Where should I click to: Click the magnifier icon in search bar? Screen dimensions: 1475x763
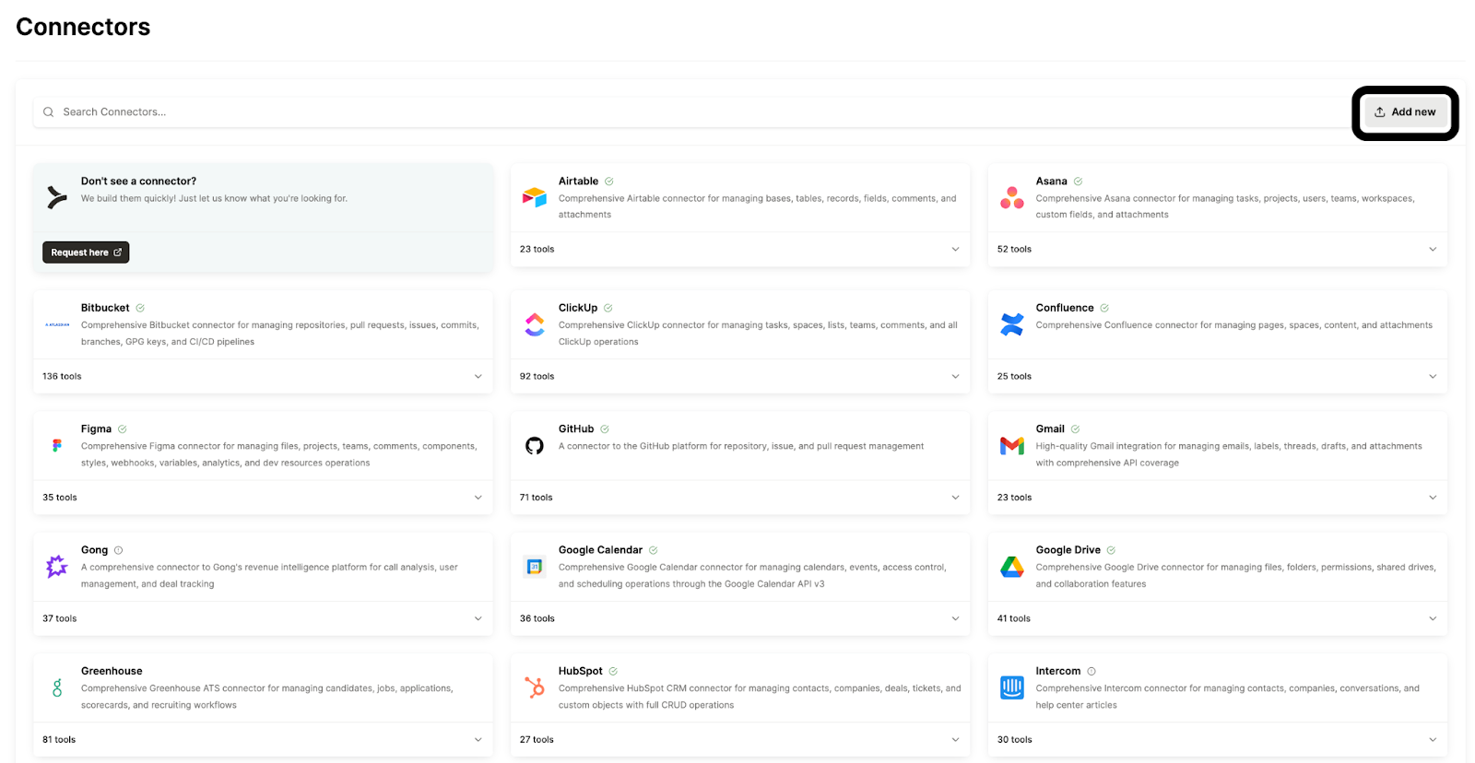click(x=48, y=112)
